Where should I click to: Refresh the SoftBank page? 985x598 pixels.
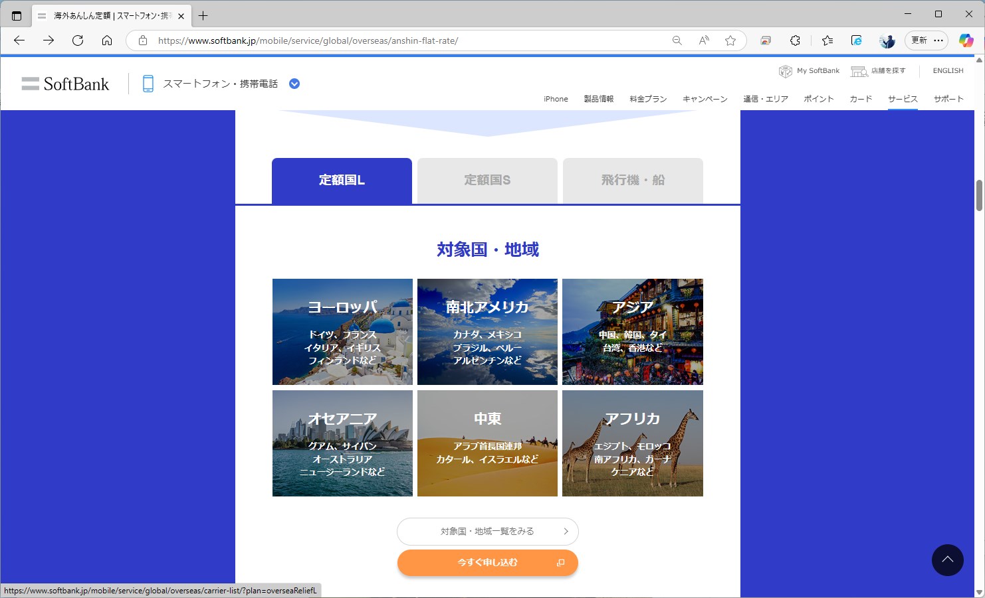point(78,40)
